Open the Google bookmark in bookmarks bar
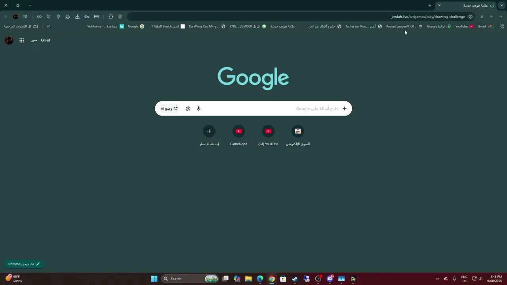 pos(136,27)
